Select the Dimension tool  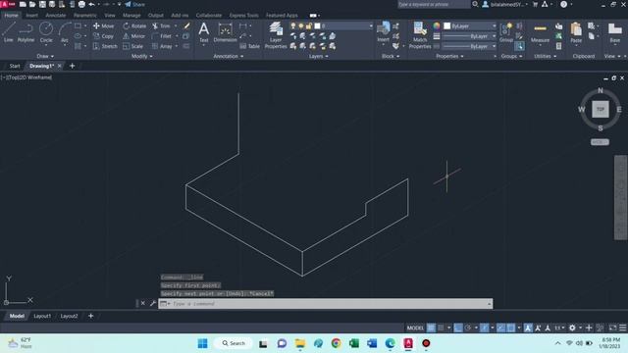[225, 32]
